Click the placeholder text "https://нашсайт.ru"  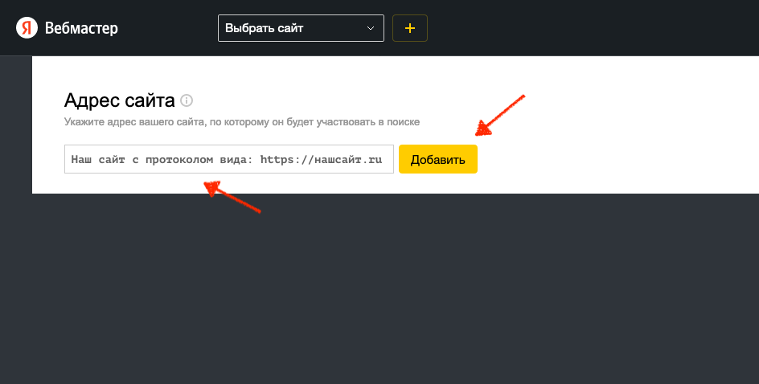(321, 159)
